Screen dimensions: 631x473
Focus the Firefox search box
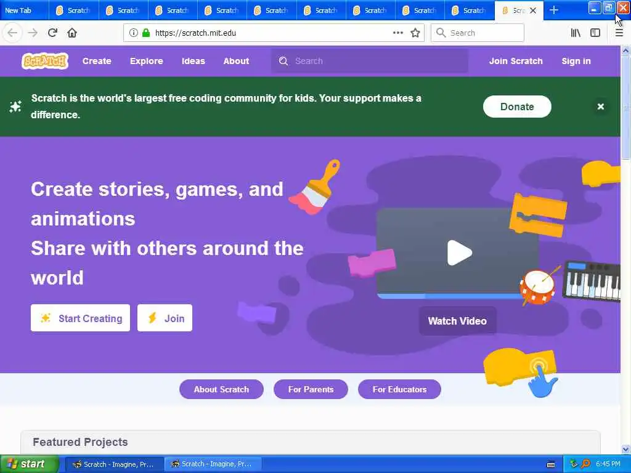(478, 33)
